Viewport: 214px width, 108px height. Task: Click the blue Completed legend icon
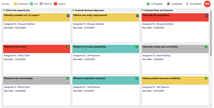168,4
